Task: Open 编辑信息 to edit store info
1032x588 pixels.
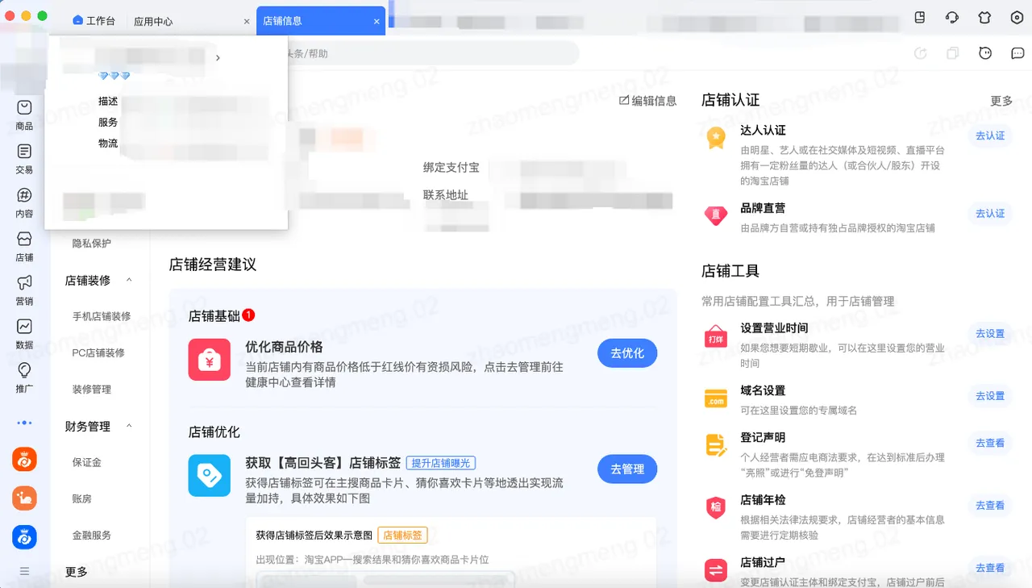Action: tap(647, 100)
